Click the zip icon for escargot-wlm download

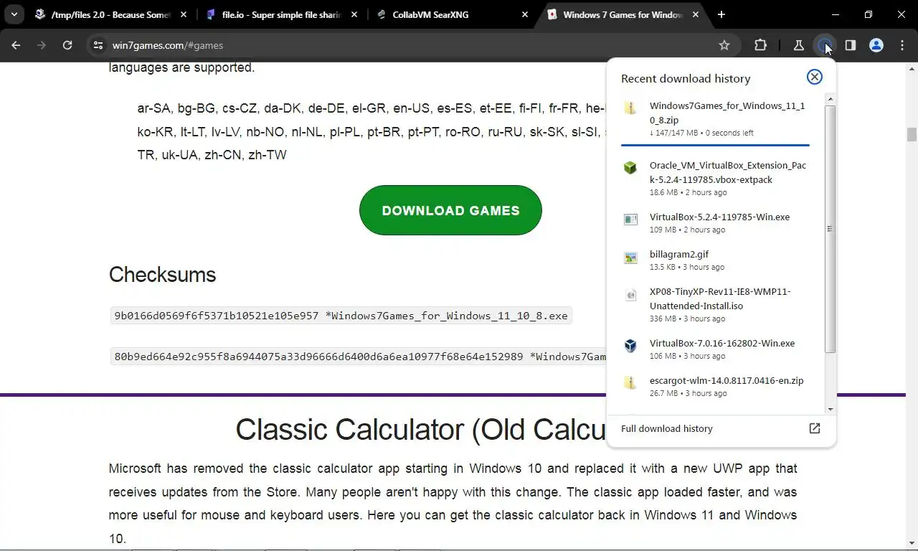pyautogui.click(x=630, y=383)
